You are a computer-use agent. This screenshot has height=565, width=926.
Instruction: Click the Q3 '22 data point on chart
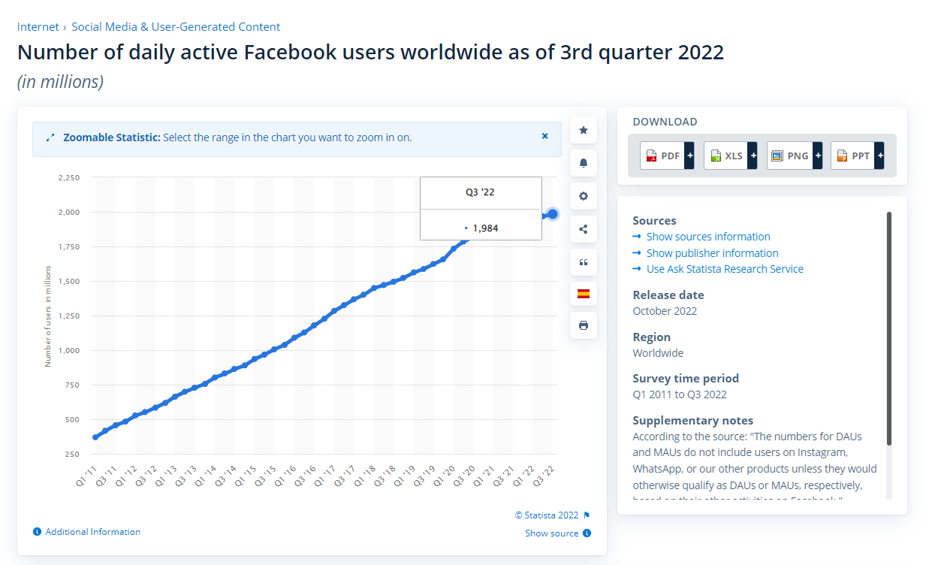tap(553, 214)
